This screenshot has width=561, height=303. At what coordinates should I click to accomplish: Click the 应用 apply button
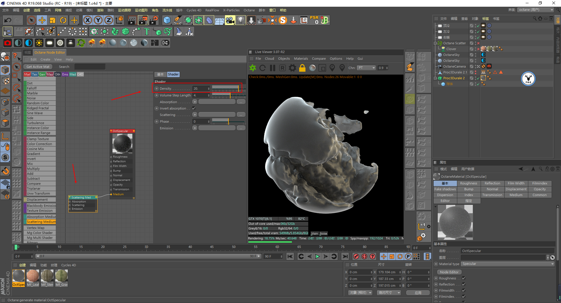(418, 293)
